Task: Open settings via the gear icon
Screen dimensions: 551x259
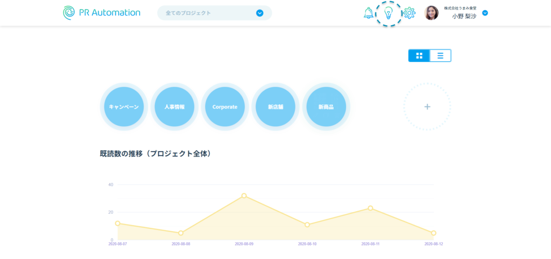Action: click(409, 13)
